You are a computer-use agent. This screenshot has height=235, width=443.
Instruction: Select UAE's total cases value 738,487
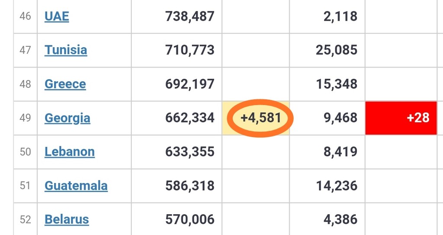tap(189, 16)
